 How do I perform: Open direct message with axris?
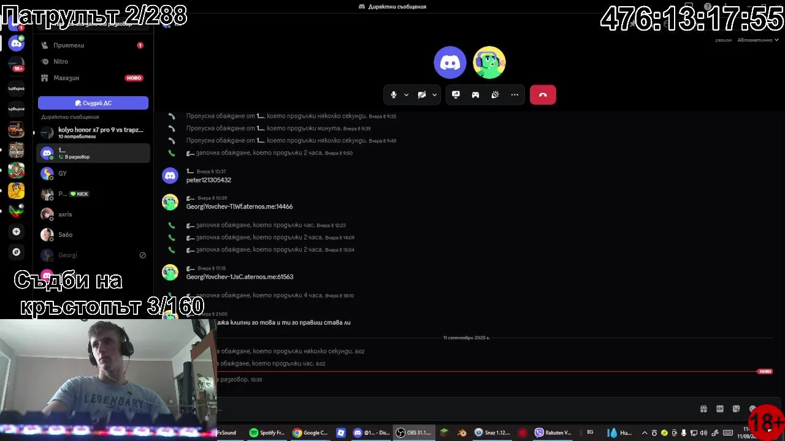pyautogui.click(x=93, y=214)
